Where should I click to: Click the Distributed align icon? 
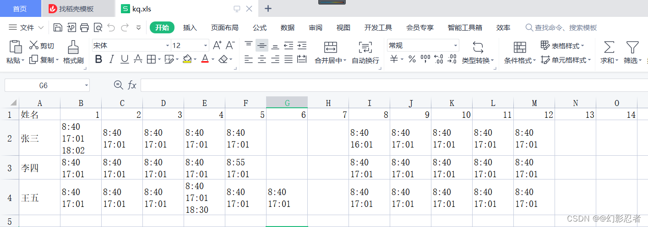(302, 59)
